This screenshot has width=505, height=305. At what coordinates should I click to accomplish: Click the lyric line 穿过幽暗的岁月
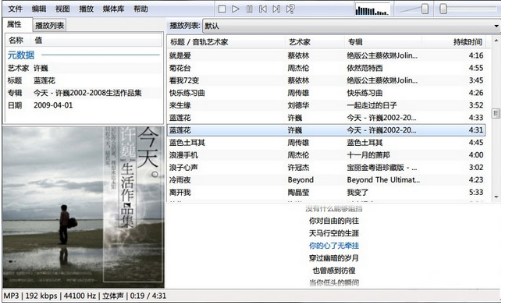[334, 258]
